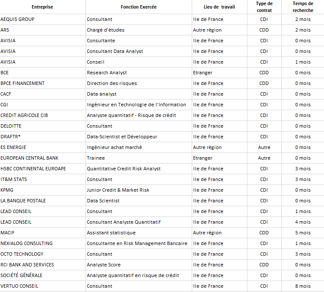Image resolution: width=324 pixels, height=292 pixels.
Task: Click the 'CACF' company cell
Action: click(43, 94)
